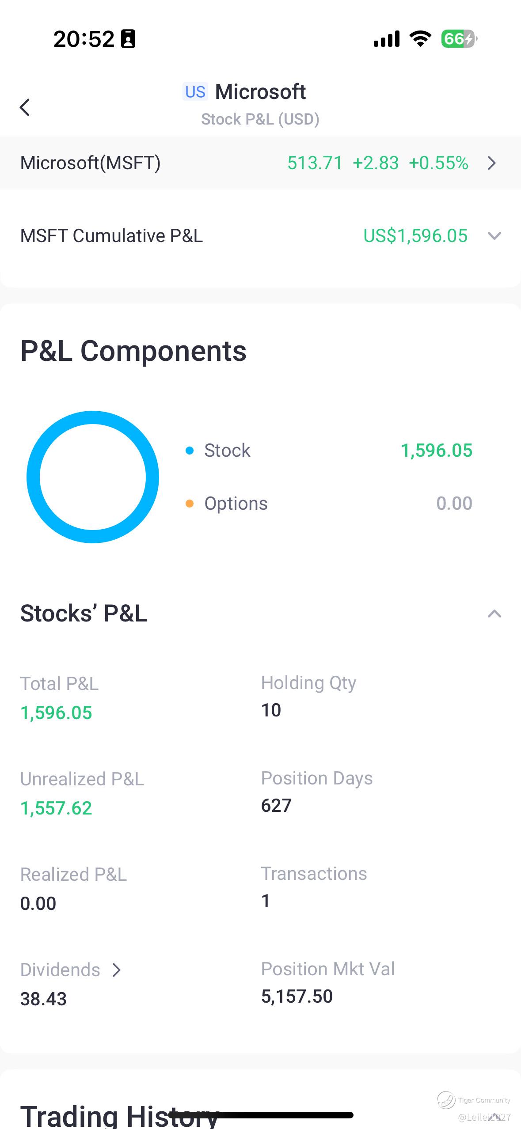
Task: Tap the Microsoft page title
Action: [x=260, y=92]
